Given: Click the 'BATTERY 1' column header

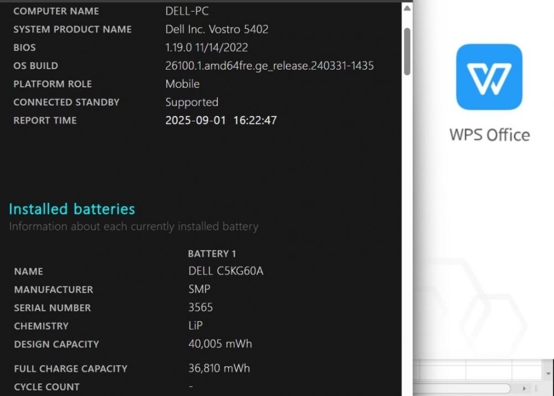Looking at the screenshot, I should pos(212,254).
